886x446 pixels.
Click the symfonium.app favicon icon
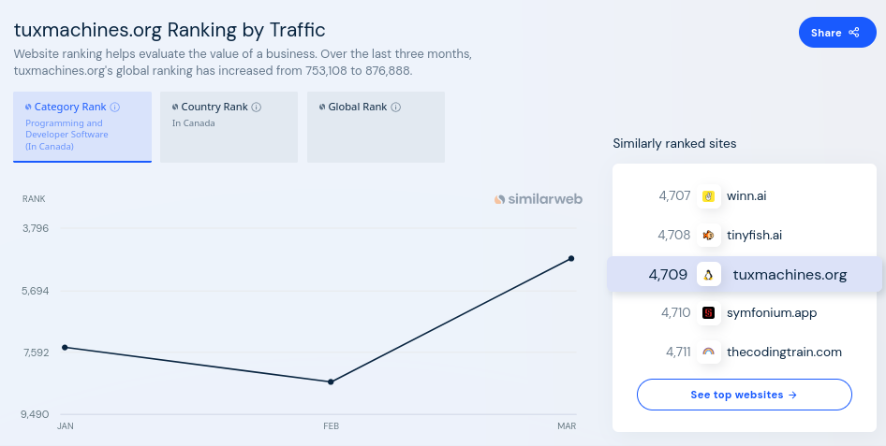pos(709,313)
